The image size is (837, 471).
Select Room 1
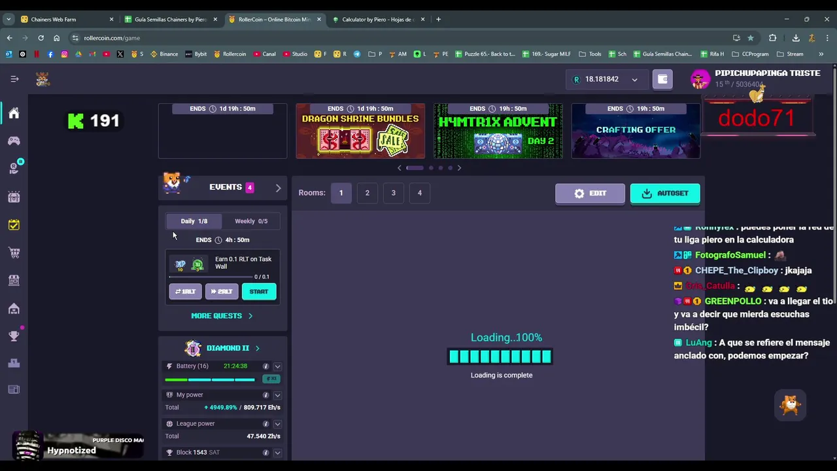[341, 193]
